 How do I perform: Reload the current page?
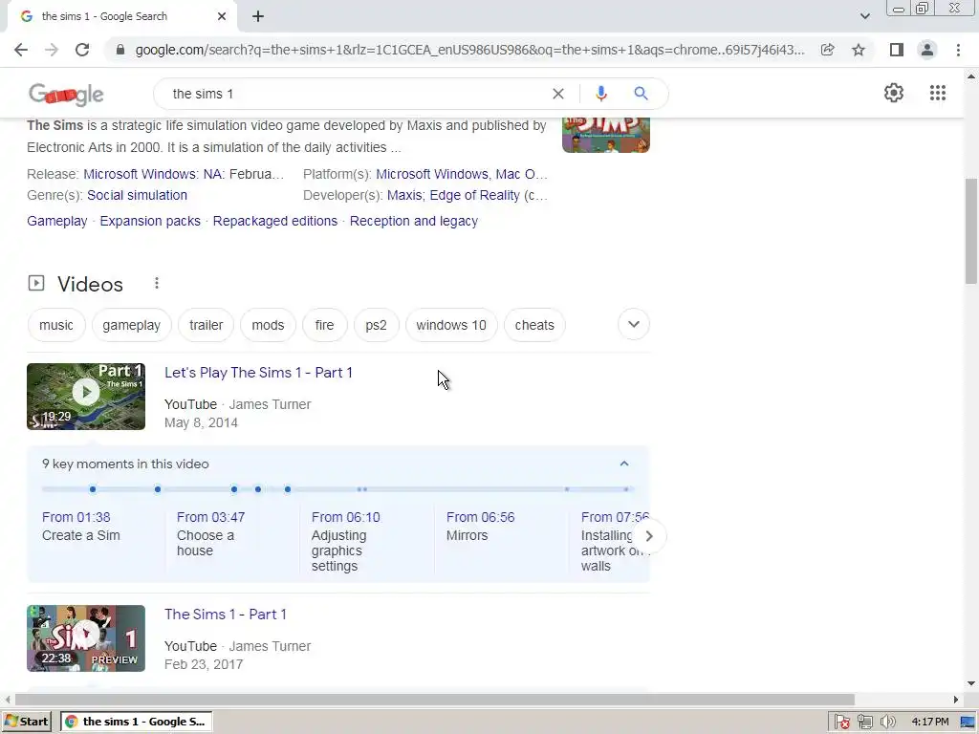[x=82, y=50]
